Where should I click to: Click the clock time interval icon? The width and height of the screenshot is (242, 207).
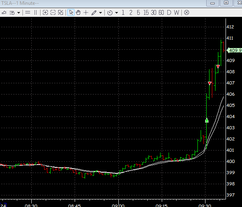pyautogui.click(x=110, y=13)
